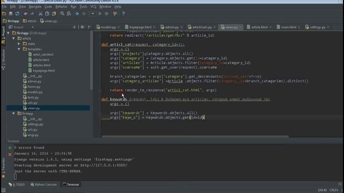Click the Save All toolbar icon

(x=11, y=14)
